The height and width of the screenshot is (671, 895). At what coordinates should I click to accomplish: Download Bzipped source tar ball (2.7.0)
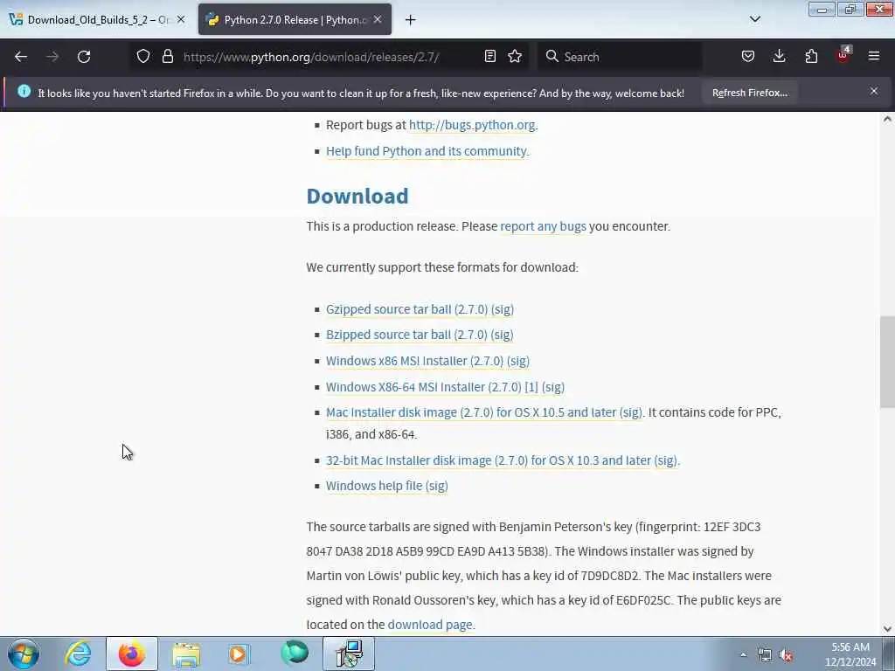[x=406, y=335]
